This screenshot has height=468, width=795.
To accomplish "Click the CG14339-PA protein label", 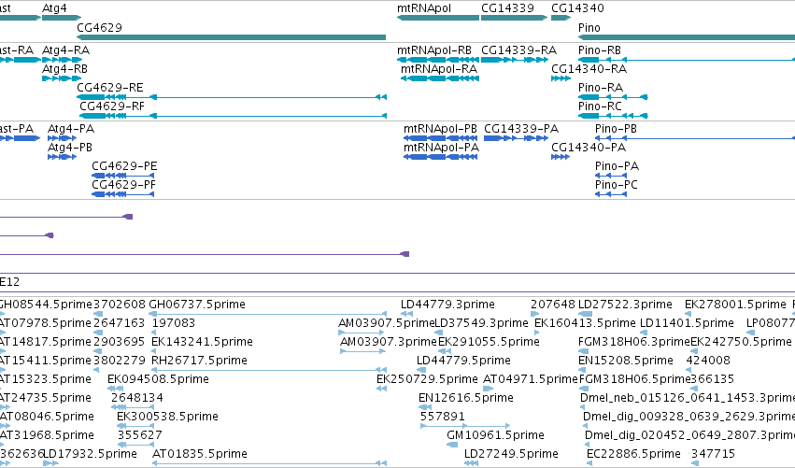I will pos(521,129).
